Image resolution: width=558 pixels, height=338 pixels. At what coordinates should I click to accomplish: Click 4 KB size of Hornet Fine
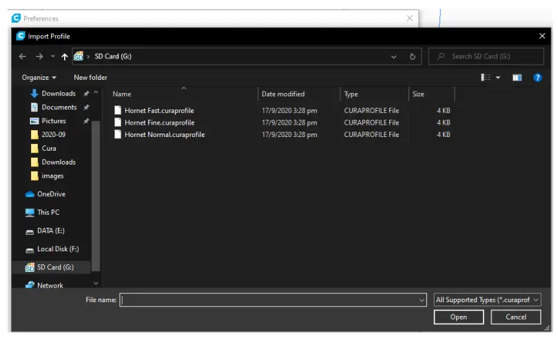(444, 123)
